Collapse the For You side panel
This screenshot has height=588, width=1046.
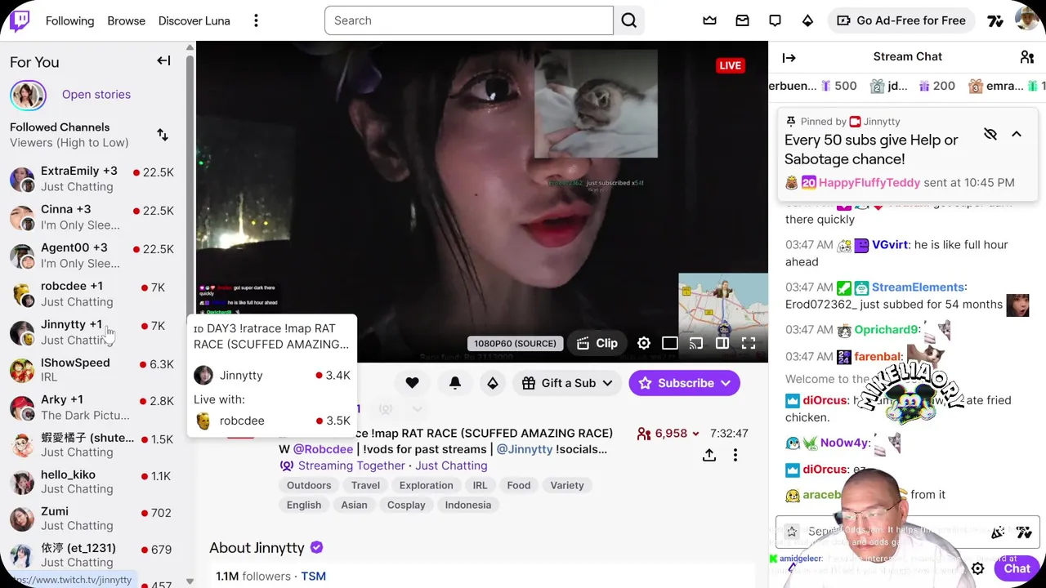[x=163, y=60]
